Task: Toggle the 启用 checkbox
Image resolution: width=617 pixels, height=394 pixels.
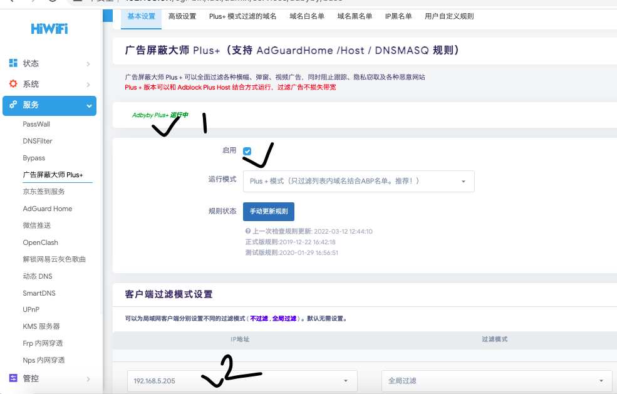Action: [x=247, y=151]
